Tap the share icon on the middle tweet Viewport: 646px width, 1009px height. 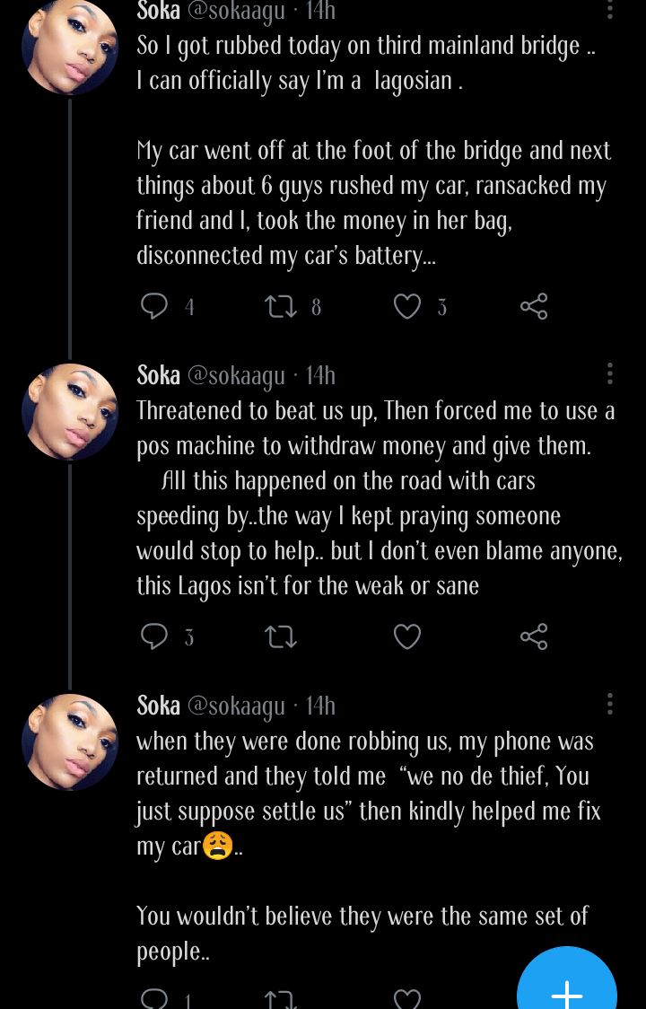coord(534,636)
